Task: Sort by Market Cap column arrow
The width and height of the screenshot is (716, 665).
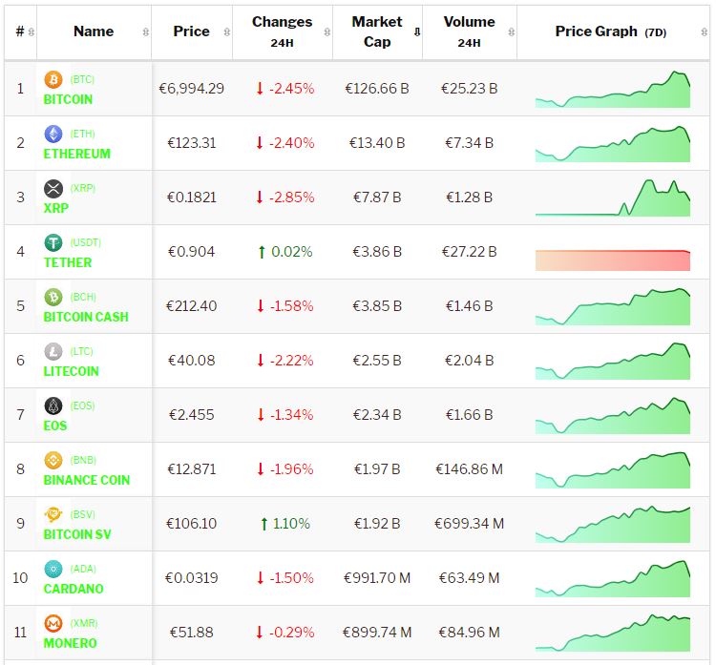Action: (x=416, y=32)
